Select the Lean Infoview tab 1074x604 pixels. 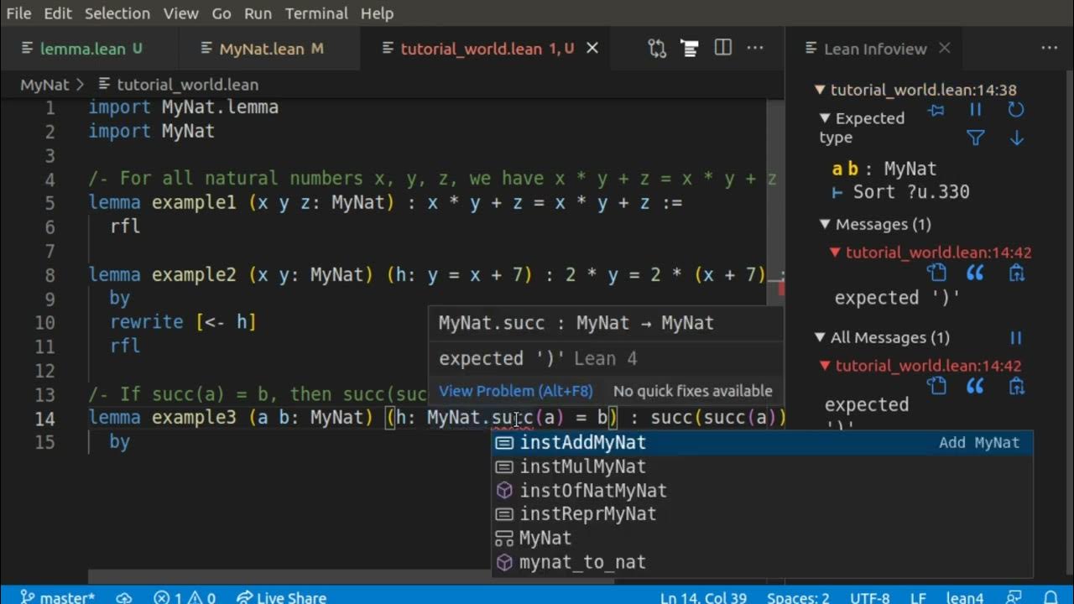[x=876, y=49]
